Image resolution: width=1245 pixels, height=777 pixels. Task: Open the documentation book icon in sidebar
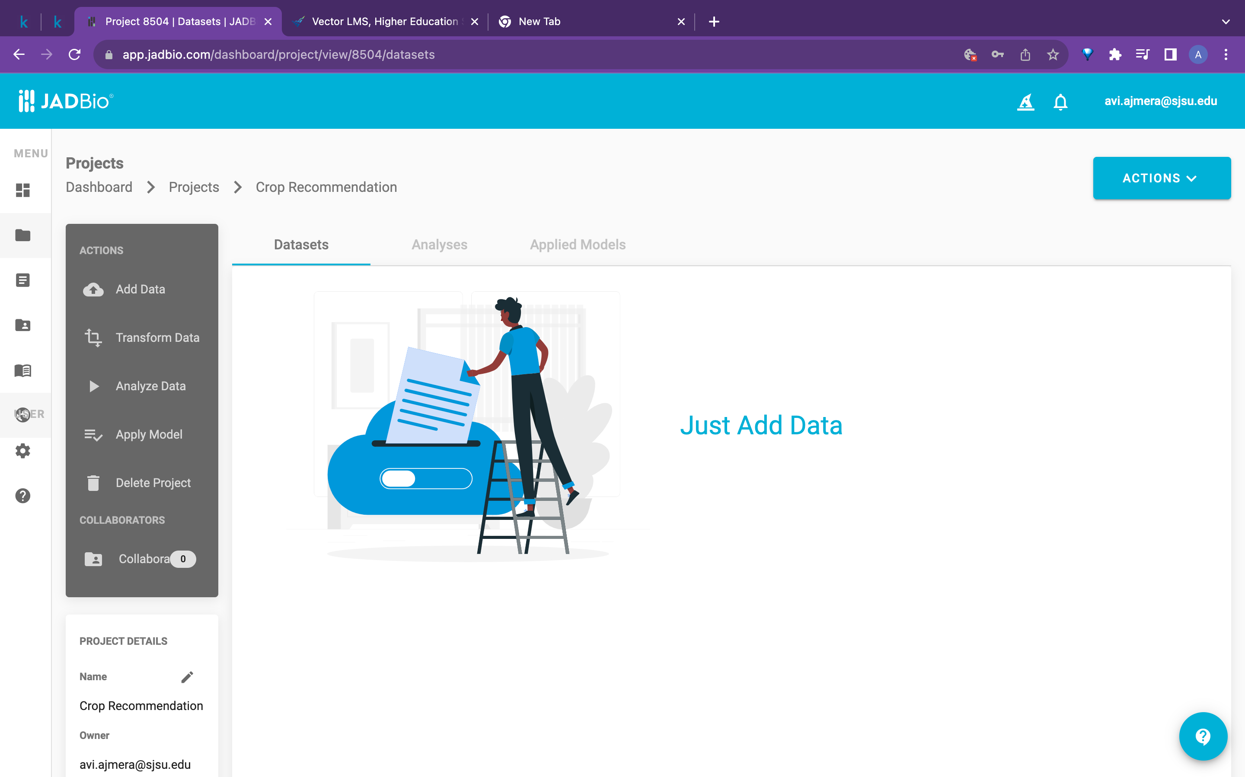(22, 371)
